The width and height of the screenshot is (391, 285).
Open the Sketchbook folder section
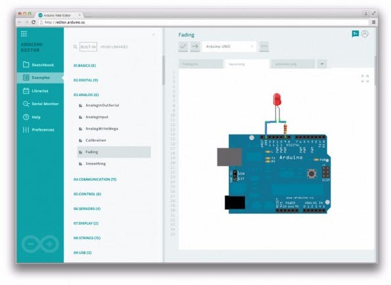(38, 65)
